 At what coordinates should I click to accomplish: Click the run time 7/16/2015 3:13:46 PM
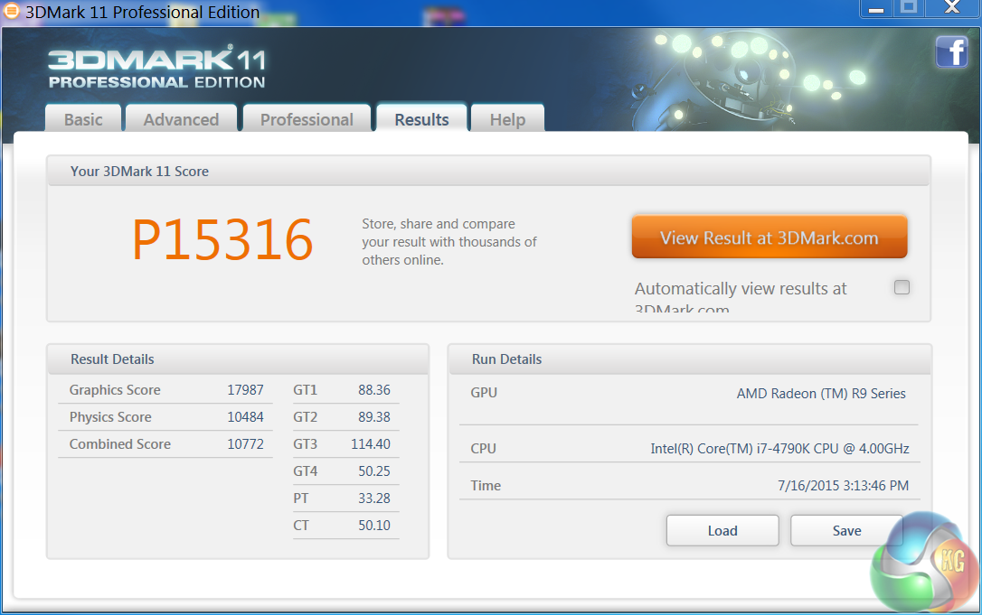tap(843, 486)
